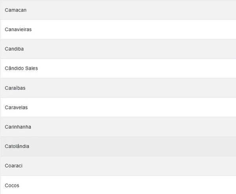Open the Caravelas entry
This screenshot has height=194, width=236.
point(118,107)
